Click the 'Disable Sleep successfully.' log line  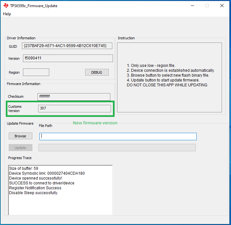click(x=34, y=193)
